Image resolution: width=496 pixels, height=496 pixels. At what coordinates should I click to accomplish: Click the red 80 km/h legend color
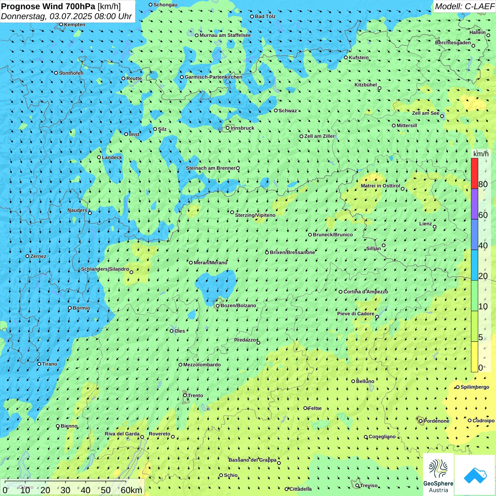point(474,173)
